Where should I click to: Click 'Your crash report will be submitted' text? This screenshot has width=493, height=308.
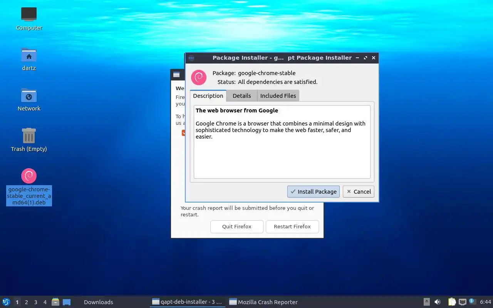point(247,211)
